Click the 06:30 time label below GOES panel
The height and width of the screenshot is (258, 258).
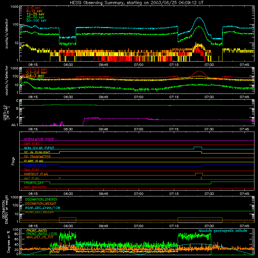(x=68, y=129)
